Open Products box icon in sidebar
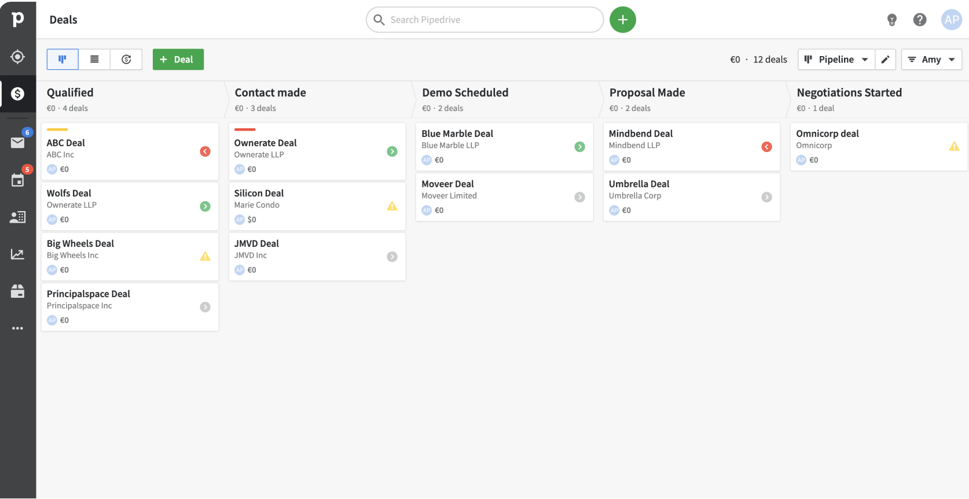This screenshot has width=969, height=499. click(17, 291)
